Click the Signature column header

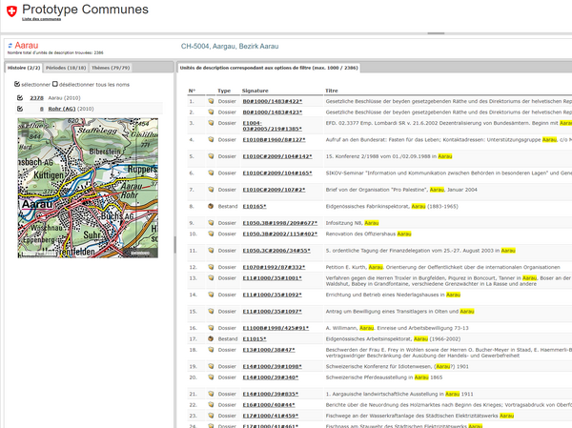click(255, 91)
